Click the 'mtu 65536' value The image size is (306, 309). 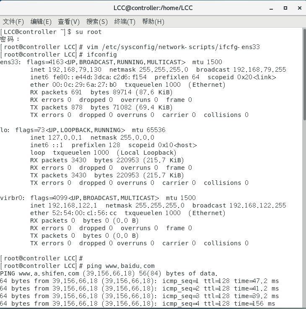click(148, 130)
